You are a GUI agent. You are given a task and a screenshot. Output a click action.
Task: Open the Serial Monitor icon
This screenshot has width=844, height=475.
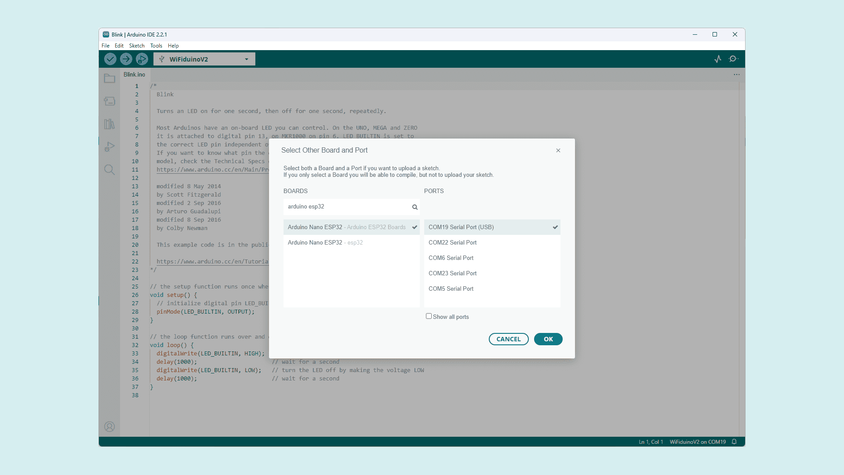click(x=733, y=59)
